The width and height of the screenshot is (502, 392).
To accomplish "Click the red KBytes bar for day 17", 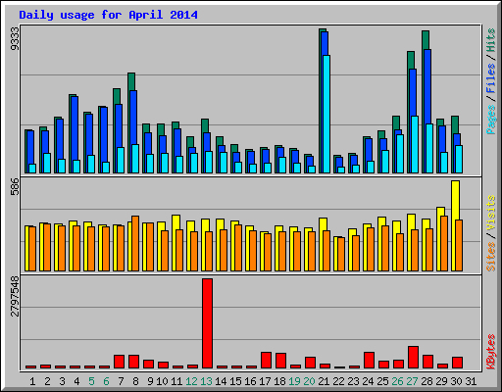I will [x=266, y=360].
